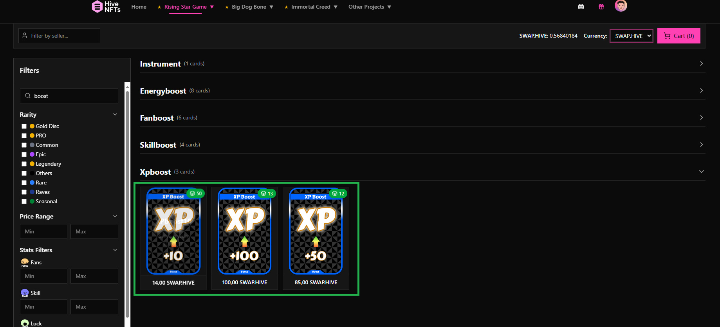720x327 pixels.
Task: Click the Fans Max field
Action: pyautogui.click(x=94, y=276)
